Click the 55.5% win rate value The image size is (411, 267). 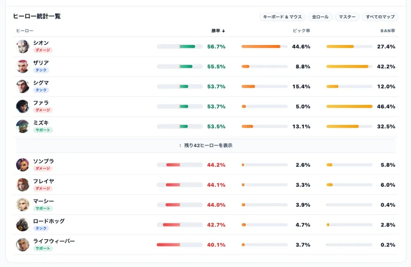point(216,67)
